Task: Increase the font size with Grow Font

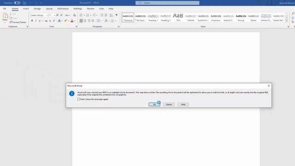Action: click(58, 15)
